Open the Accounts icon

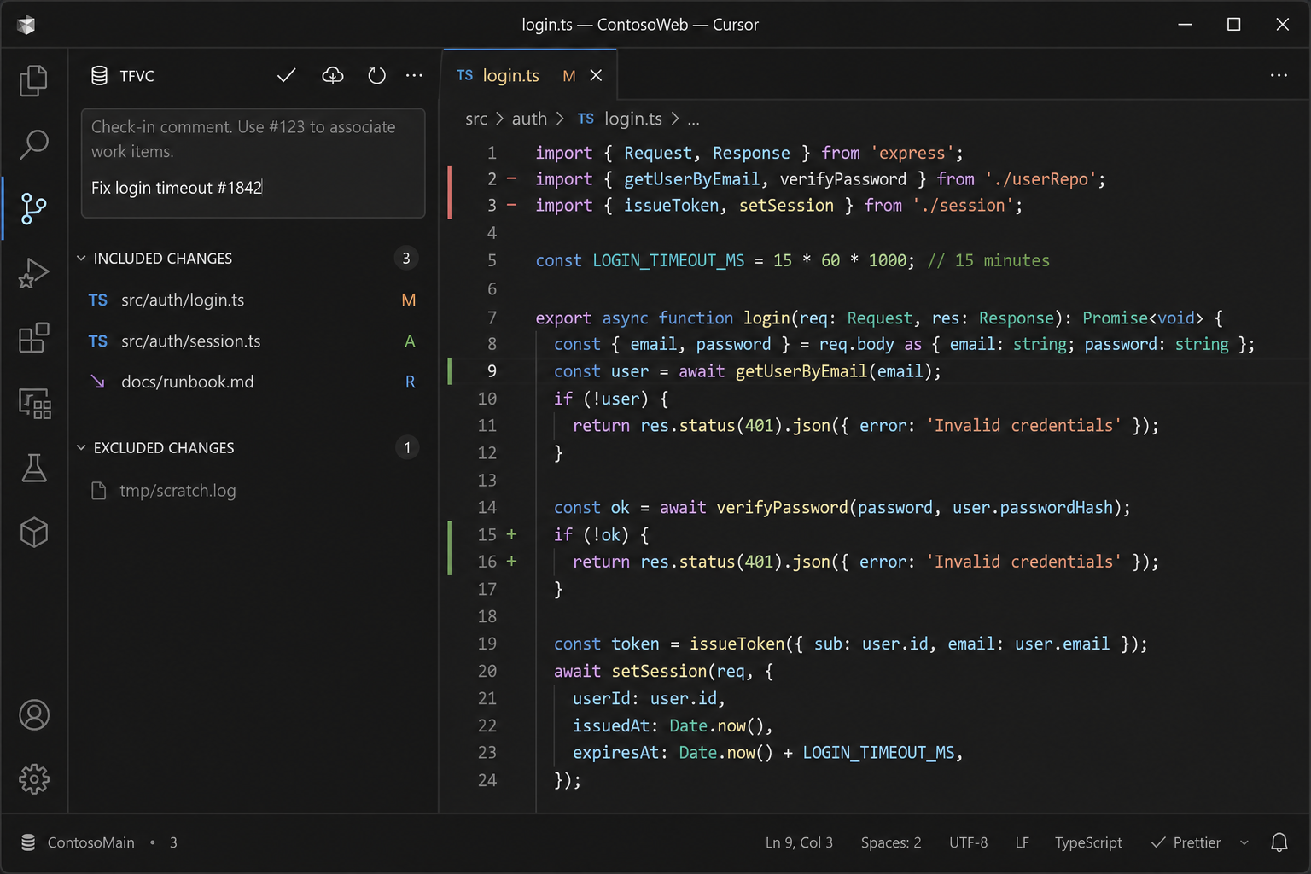tap(34, 715)
